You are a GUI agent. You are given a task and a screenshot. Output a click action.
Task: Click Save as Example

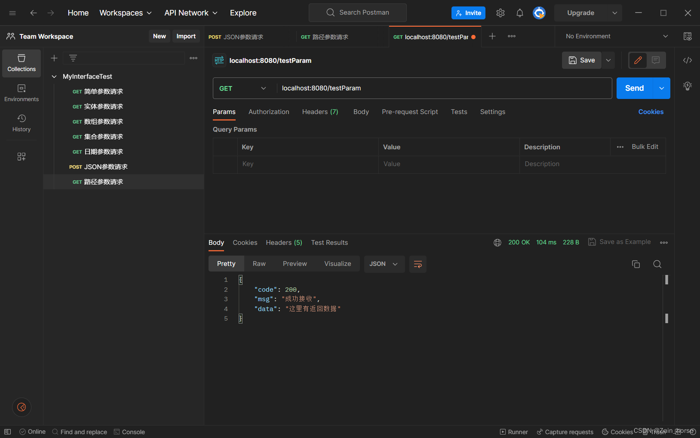[x=620, y=242]
